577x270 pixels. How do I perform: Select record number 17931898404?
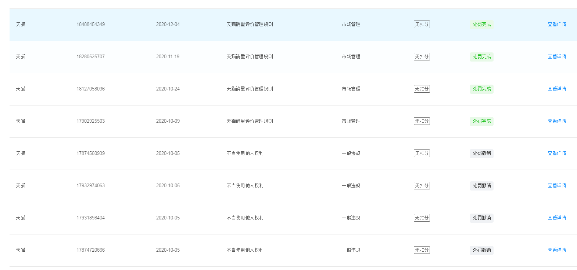(x=90, y=218)
